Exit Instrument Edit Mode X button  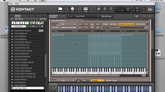pyautogui.click(x=63, y=16)
